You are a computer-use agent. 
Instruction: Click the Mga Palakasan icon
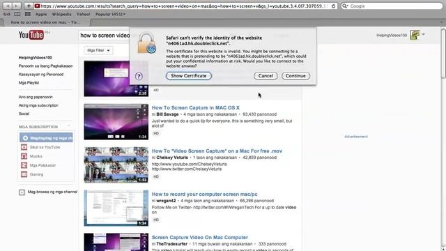coord(24,165)
